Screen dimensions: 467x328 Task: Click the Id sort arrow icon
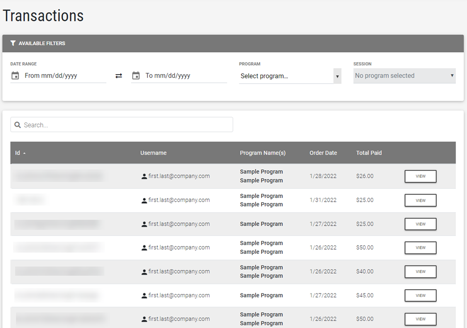[24, 153]
